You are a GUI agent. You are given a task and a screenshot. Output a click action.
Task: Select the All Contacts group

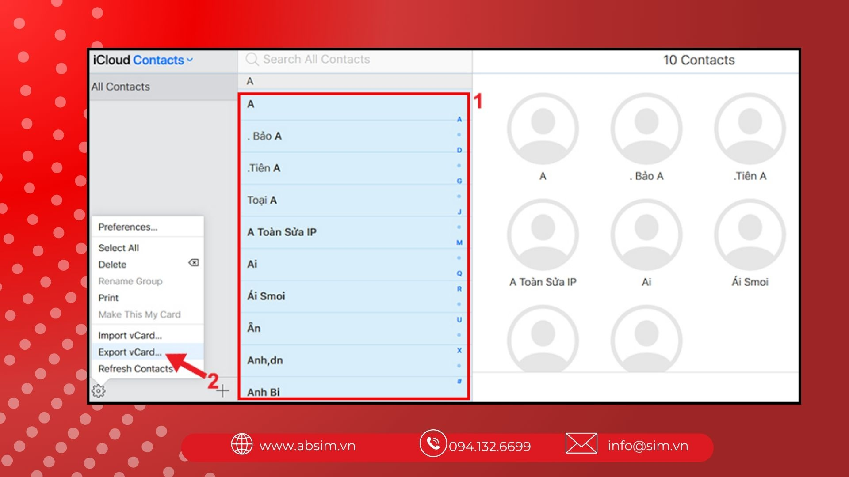tap(163, 87)
